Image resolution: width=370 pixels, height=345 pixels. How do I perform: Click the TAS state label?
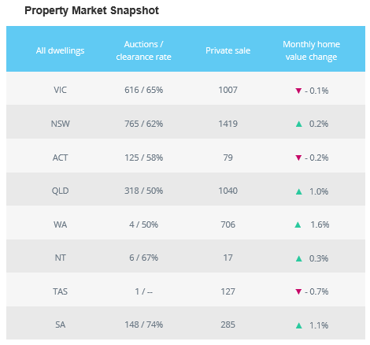pyautogui.click(x=60, y=291)
